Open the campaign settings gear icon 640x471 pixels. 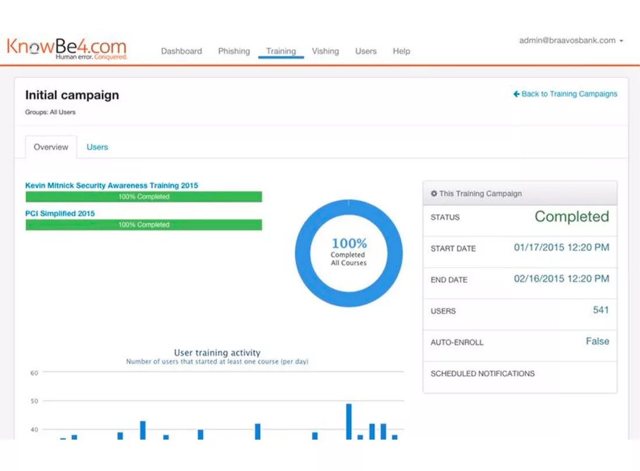(433, 194)
